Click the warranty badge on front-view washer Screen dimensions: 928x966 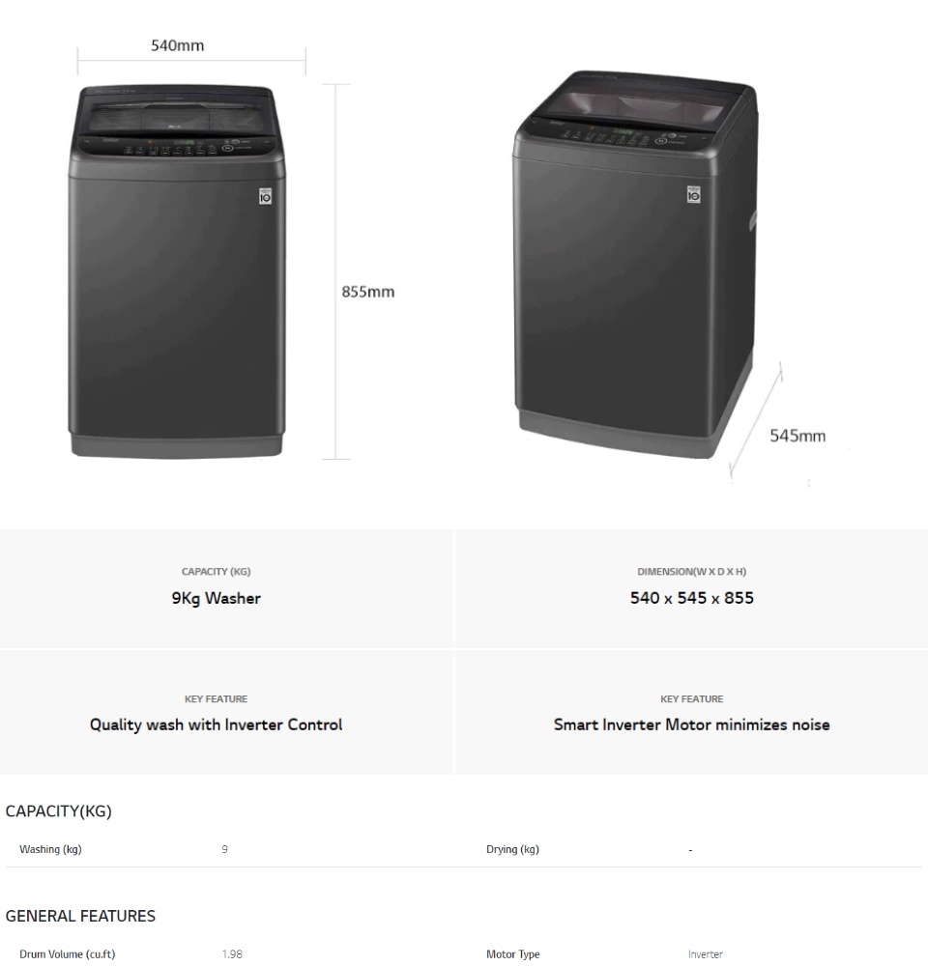coord(265,196)
